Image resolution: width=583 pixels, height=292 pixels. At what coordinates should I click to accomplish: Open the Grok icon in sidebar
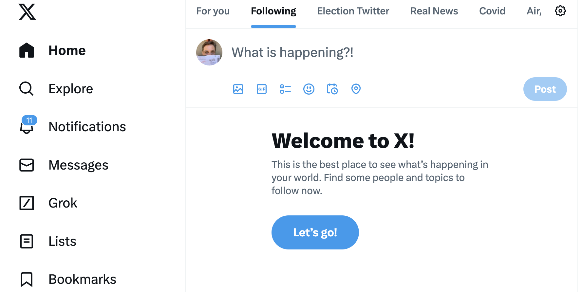27,203
